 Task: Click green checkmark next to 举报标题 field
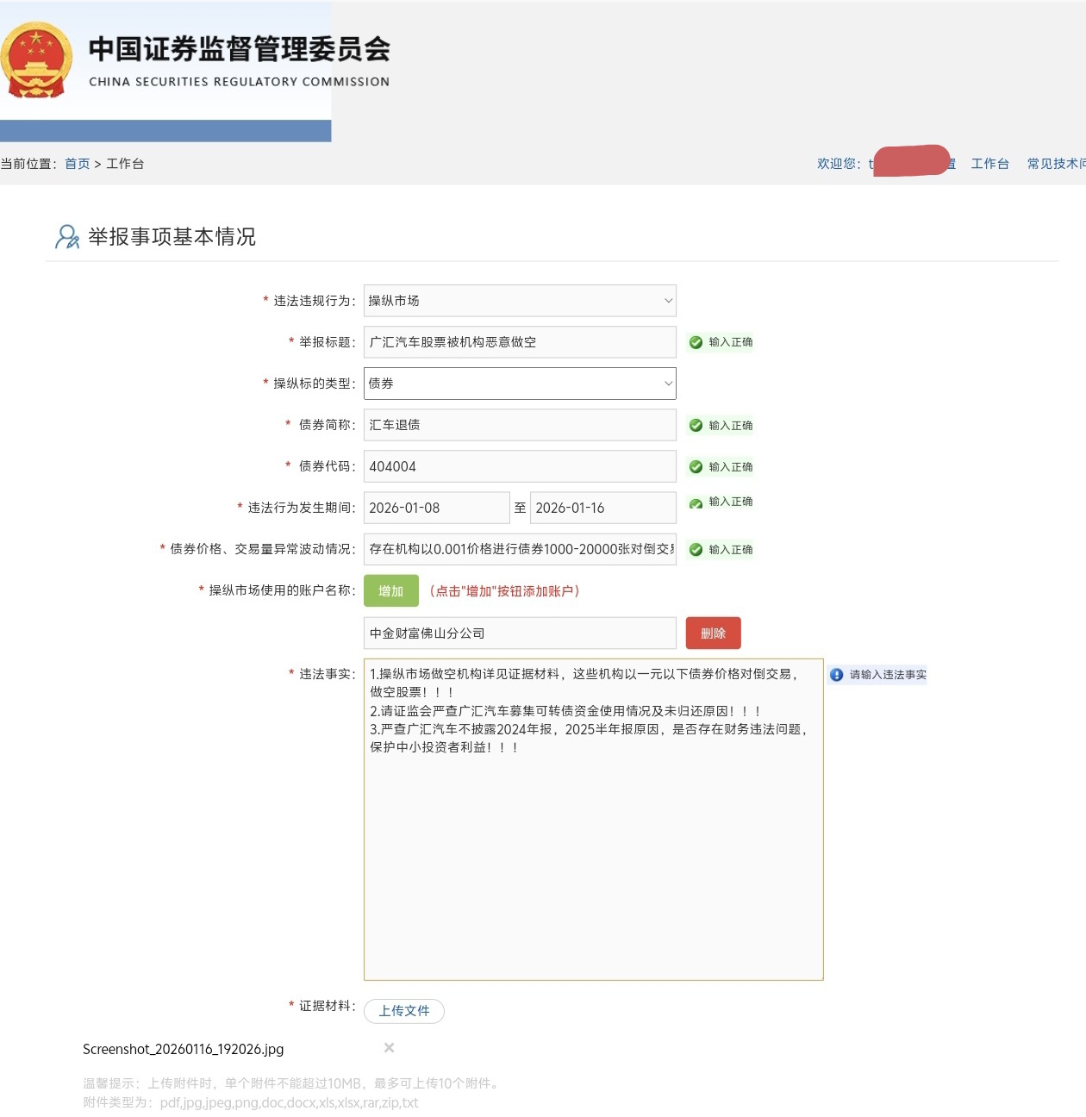(x=696, y=342)
